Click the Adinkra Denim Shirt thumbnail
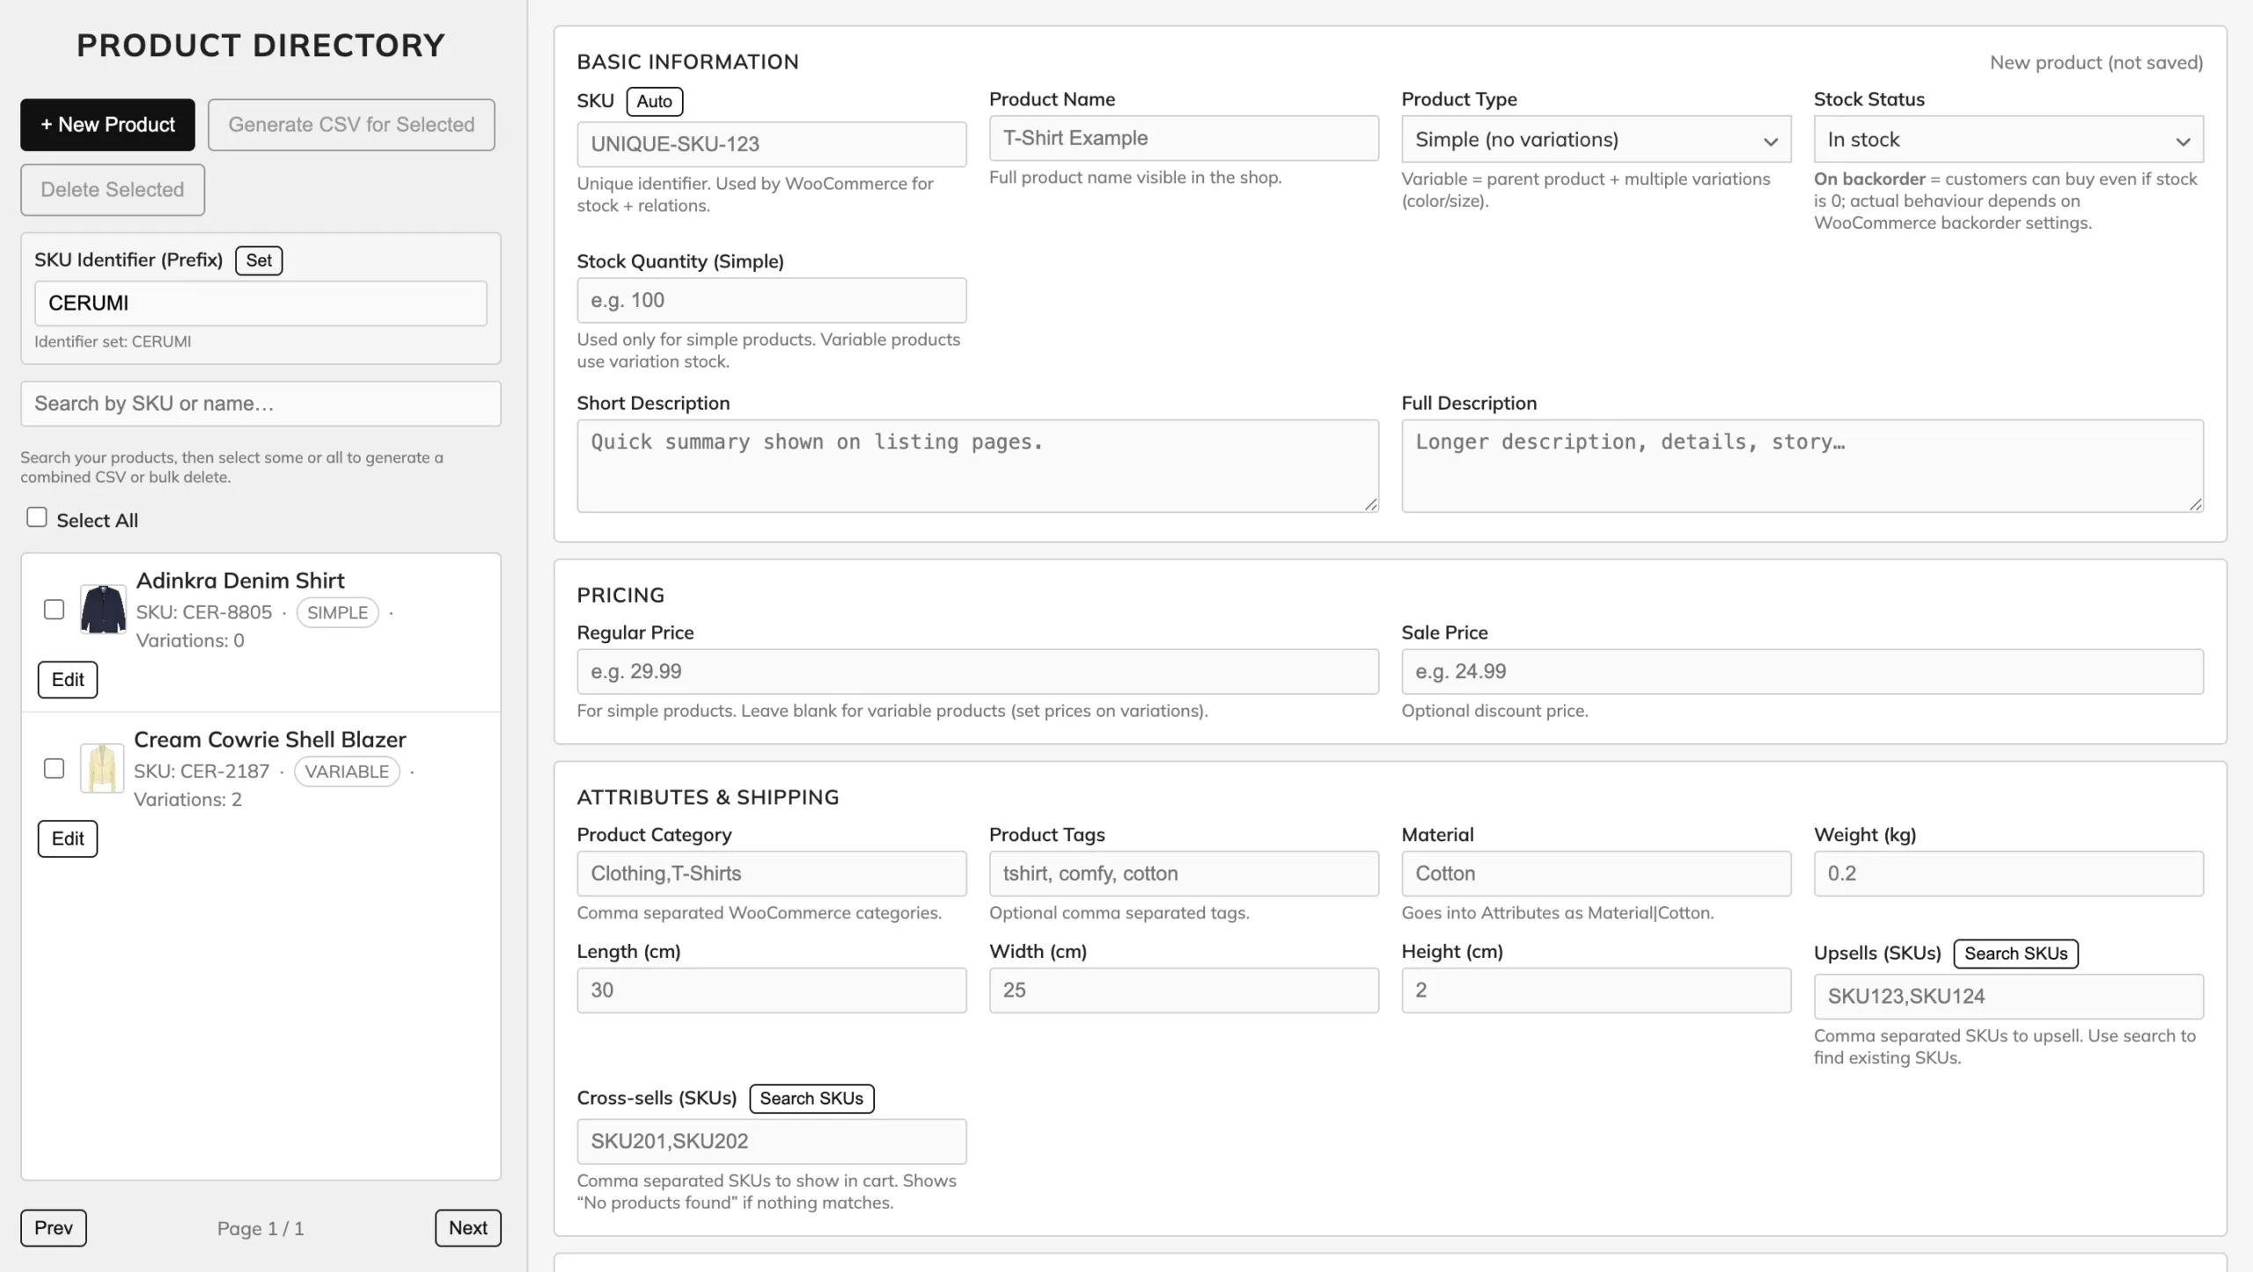 pos(103,609)
